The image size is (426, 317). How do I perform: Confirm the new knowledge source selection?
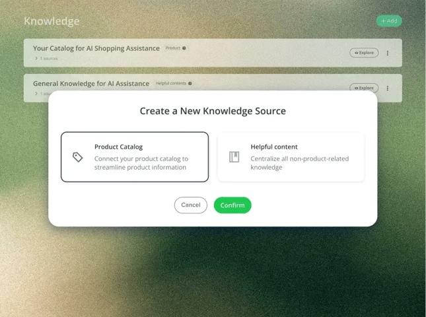(x=232, y=205)
